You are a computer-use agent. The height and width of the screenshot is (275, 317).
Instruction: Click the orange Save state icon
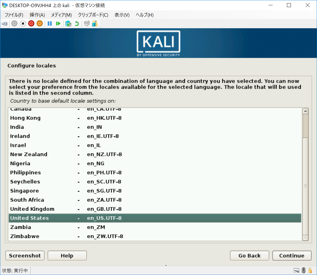(x=40, y=23)
